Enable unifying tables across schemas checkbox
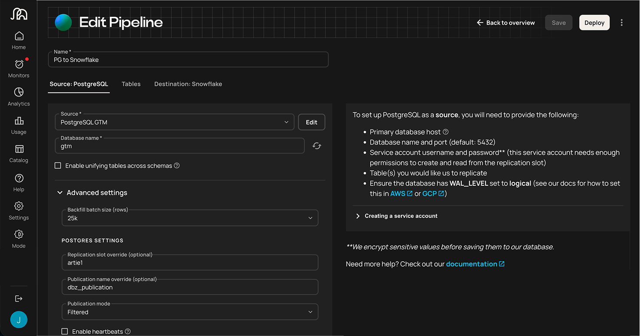Viewport: 640px width, 336px height. pos(58,165)
